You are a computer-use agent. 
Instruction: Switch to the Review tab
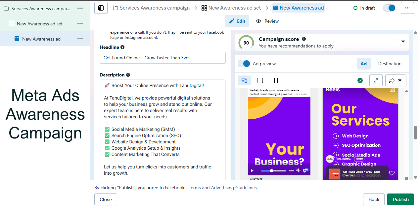(267, 21)
